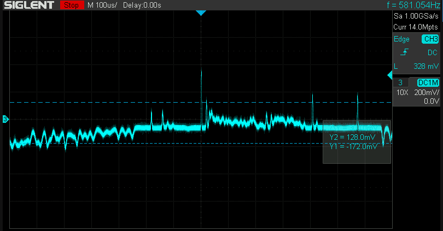Click the trigger level arrow on right edge
The width and height of the screenshot is (443, 231).
coord(390,75)
